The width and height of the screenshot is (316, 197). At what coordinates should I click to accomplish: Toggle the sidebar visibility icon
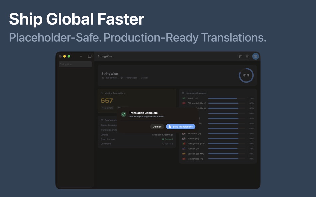(89, 56)
